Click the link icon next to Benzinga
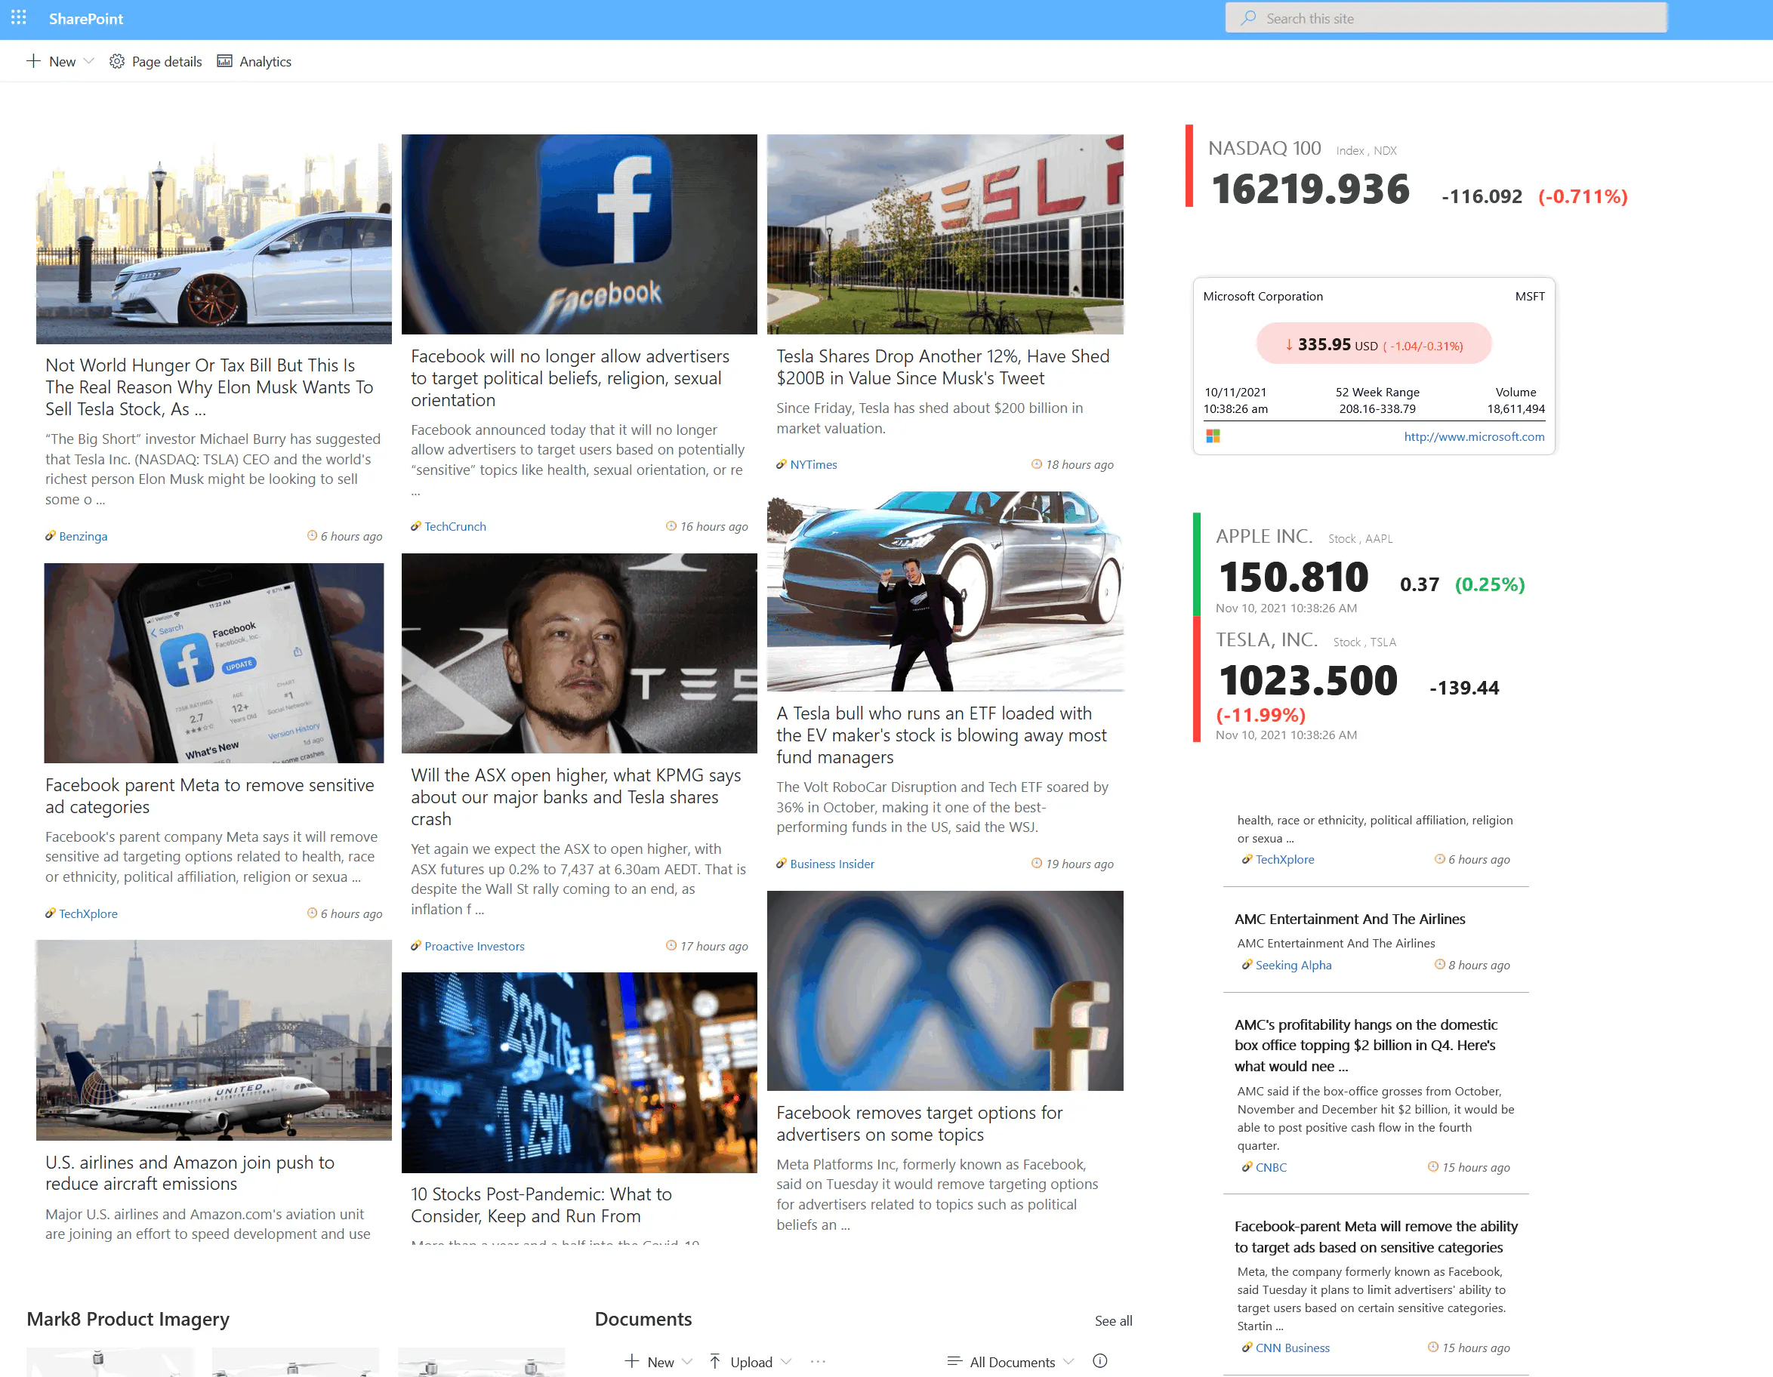Screen dimensions: 1773x1377 coord(51,535)
